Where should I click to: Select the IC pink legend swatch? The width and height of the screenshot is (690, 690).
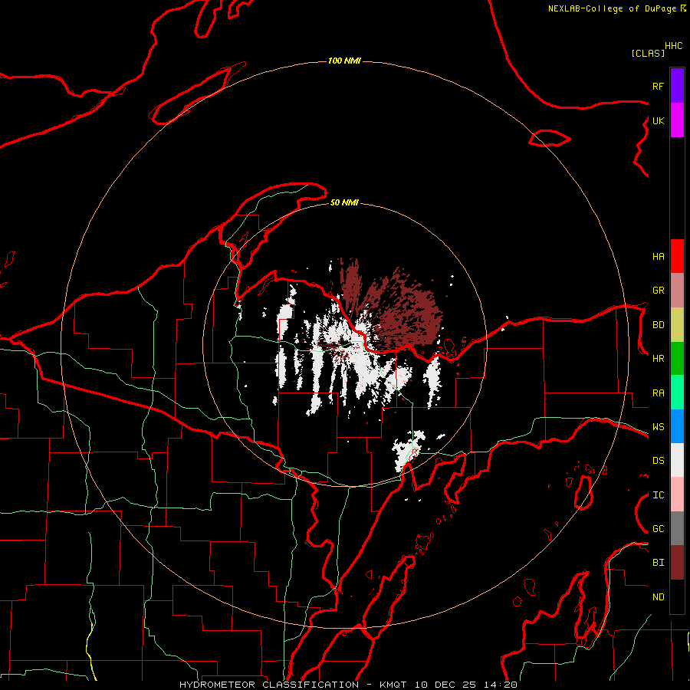pyautogui.click(x=677, y=495)
